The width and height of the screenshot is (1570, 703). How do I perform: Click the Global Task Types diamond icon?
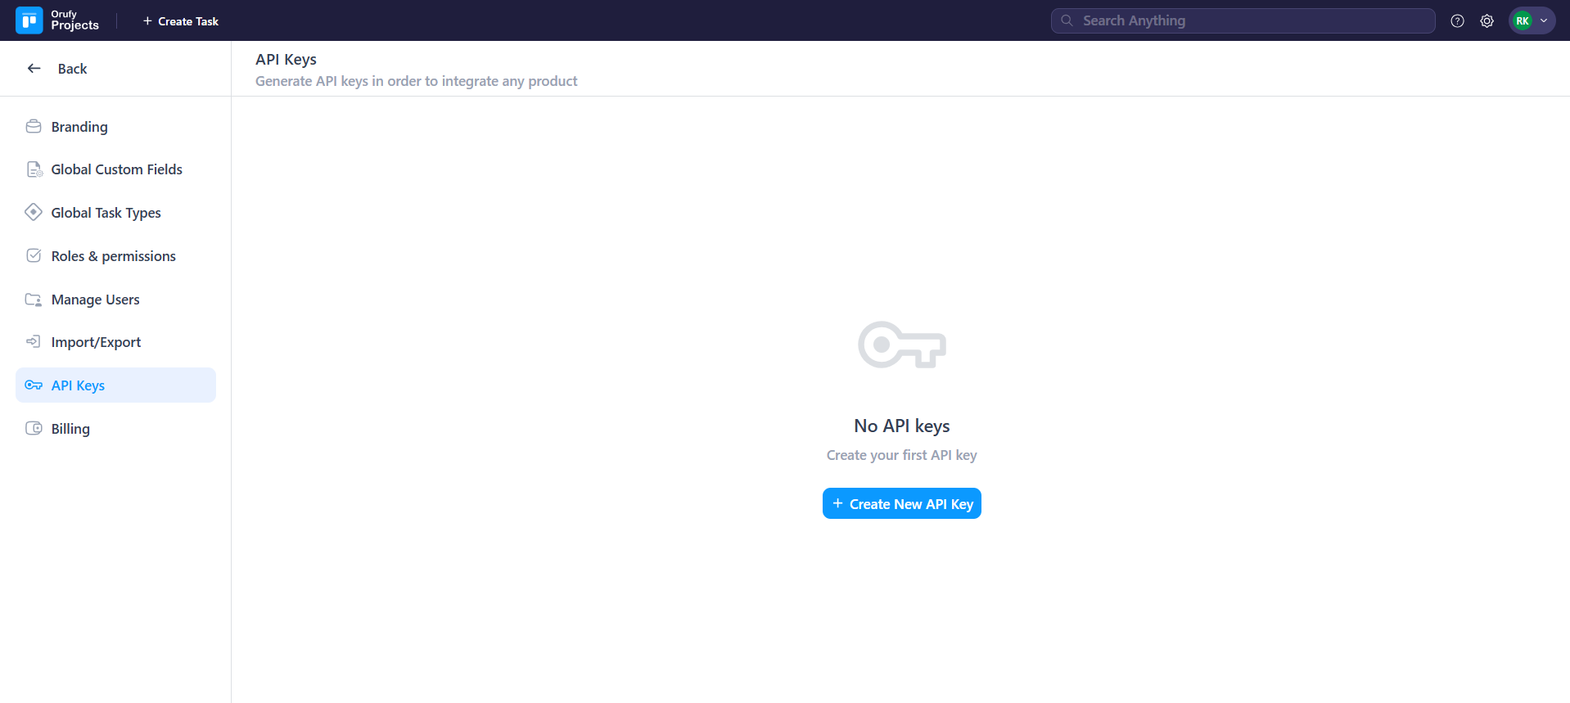click(34, 213)
